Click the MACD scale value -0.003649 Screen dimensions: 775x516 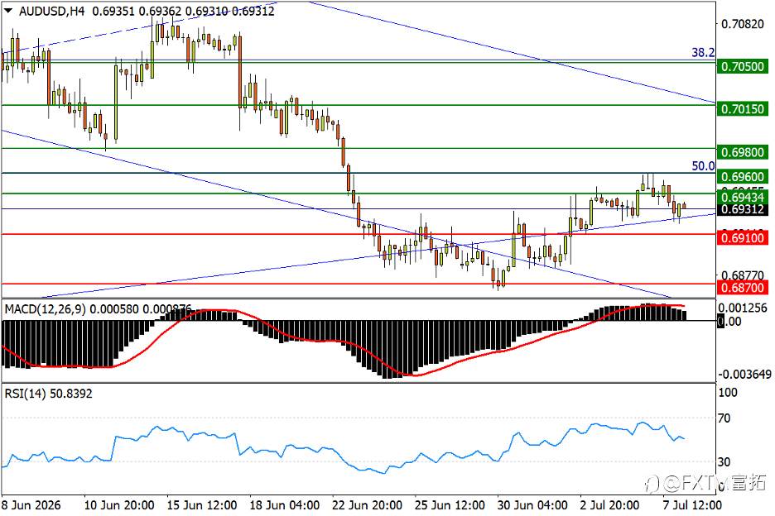744,375
